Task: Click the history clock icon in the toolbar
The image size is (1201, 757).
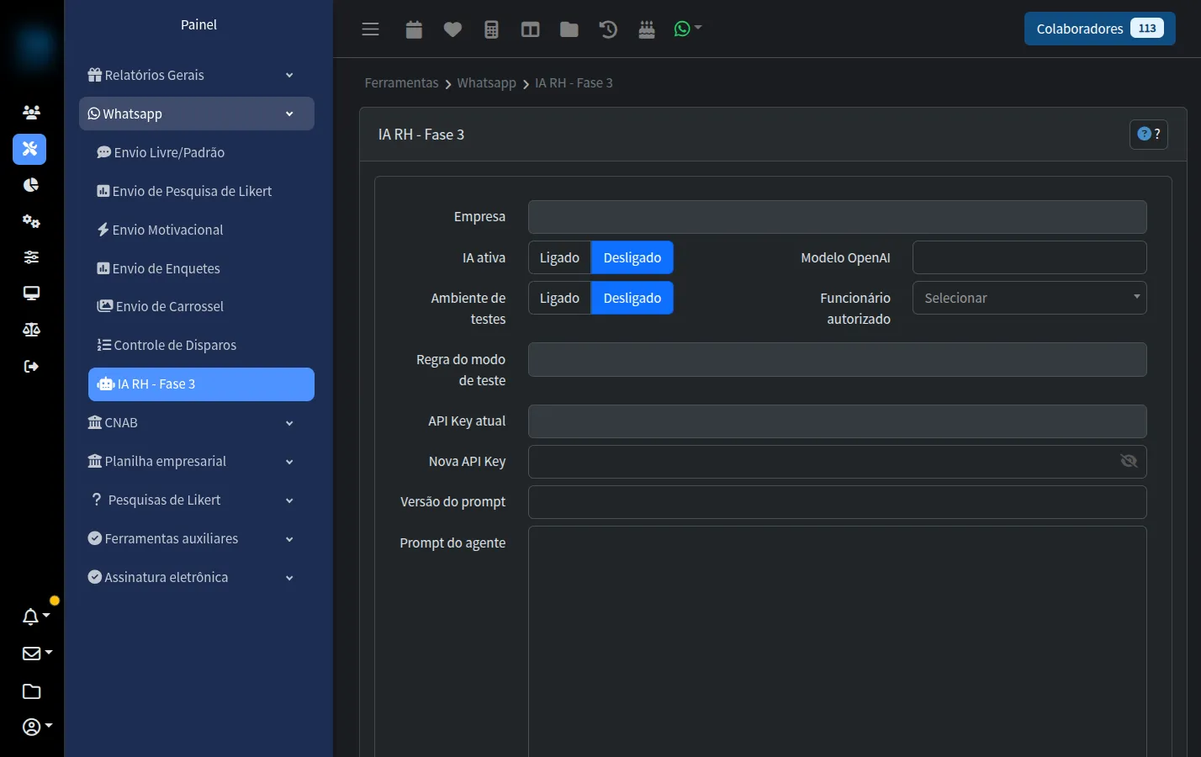Action: click(608, 29)
